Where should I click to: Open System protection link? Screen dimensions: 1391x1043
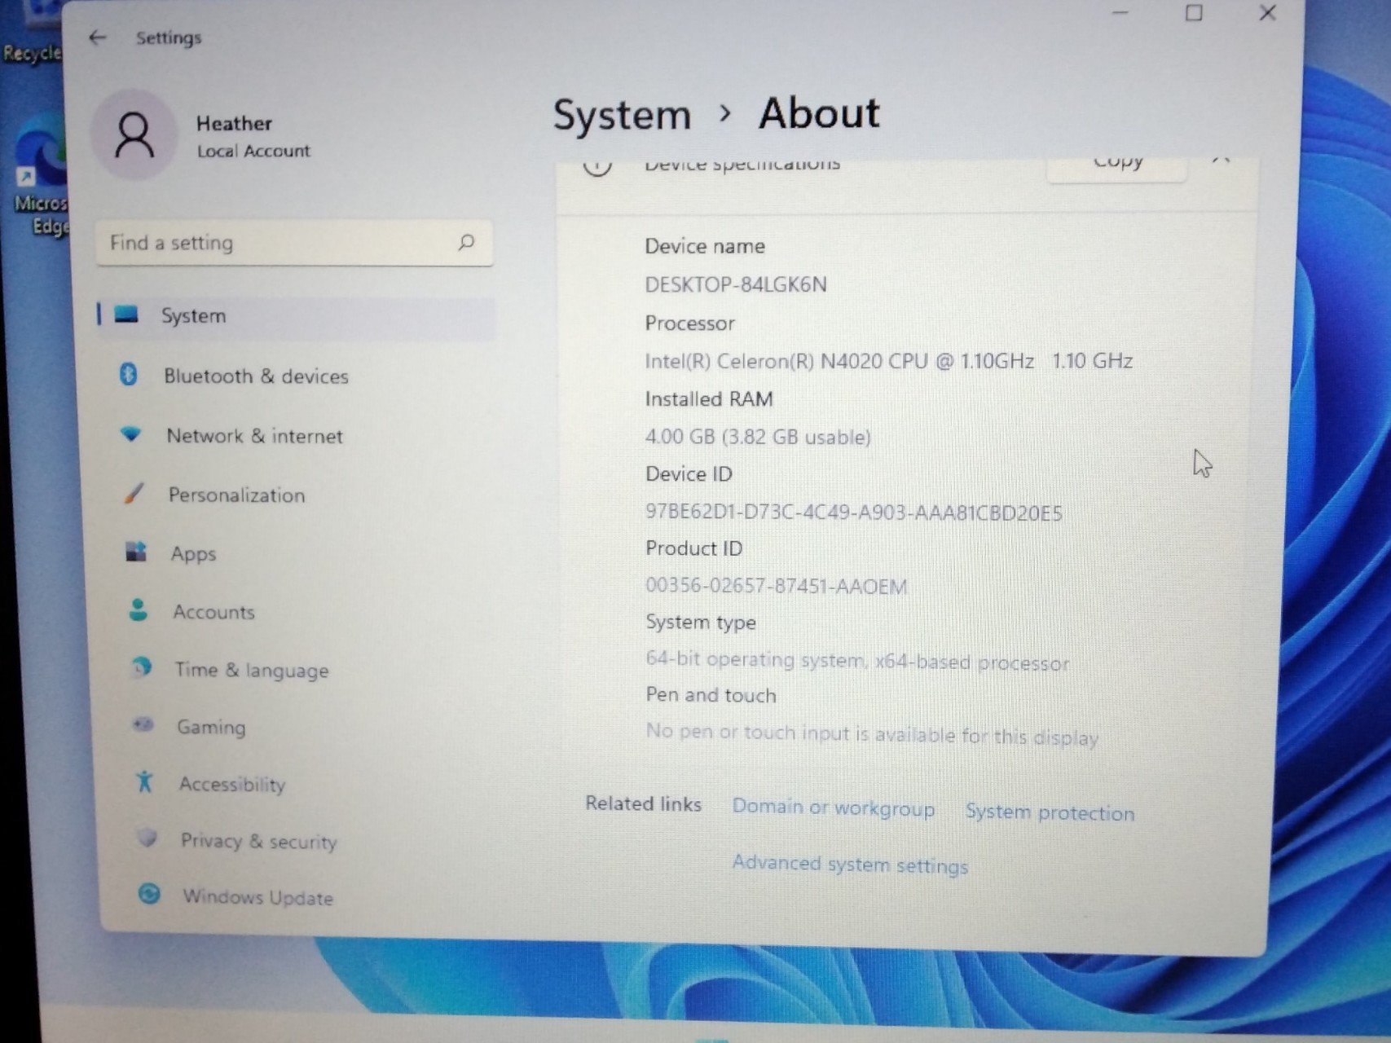[1050, 812]
